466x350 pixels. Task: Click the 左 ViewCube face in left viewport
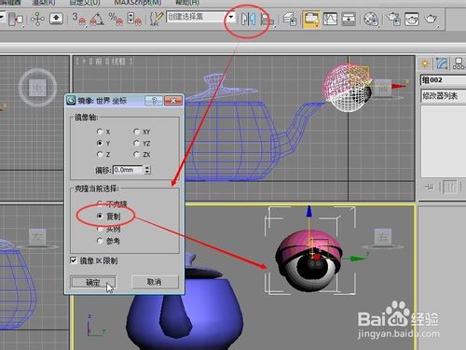(x=37, y=237)
